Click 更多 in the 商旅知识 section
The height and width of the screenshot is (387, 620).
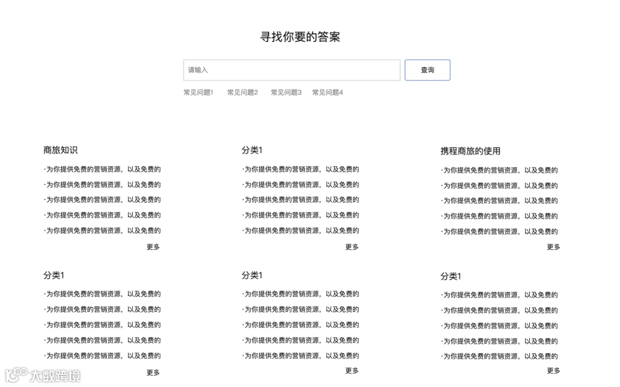pyautogui.click(x=153, y=247)
